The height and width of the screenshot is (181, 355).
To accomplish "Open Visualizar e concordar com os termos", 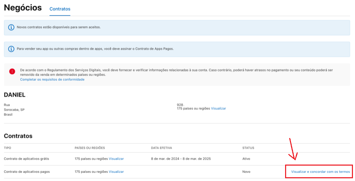I will coord(320,171).
